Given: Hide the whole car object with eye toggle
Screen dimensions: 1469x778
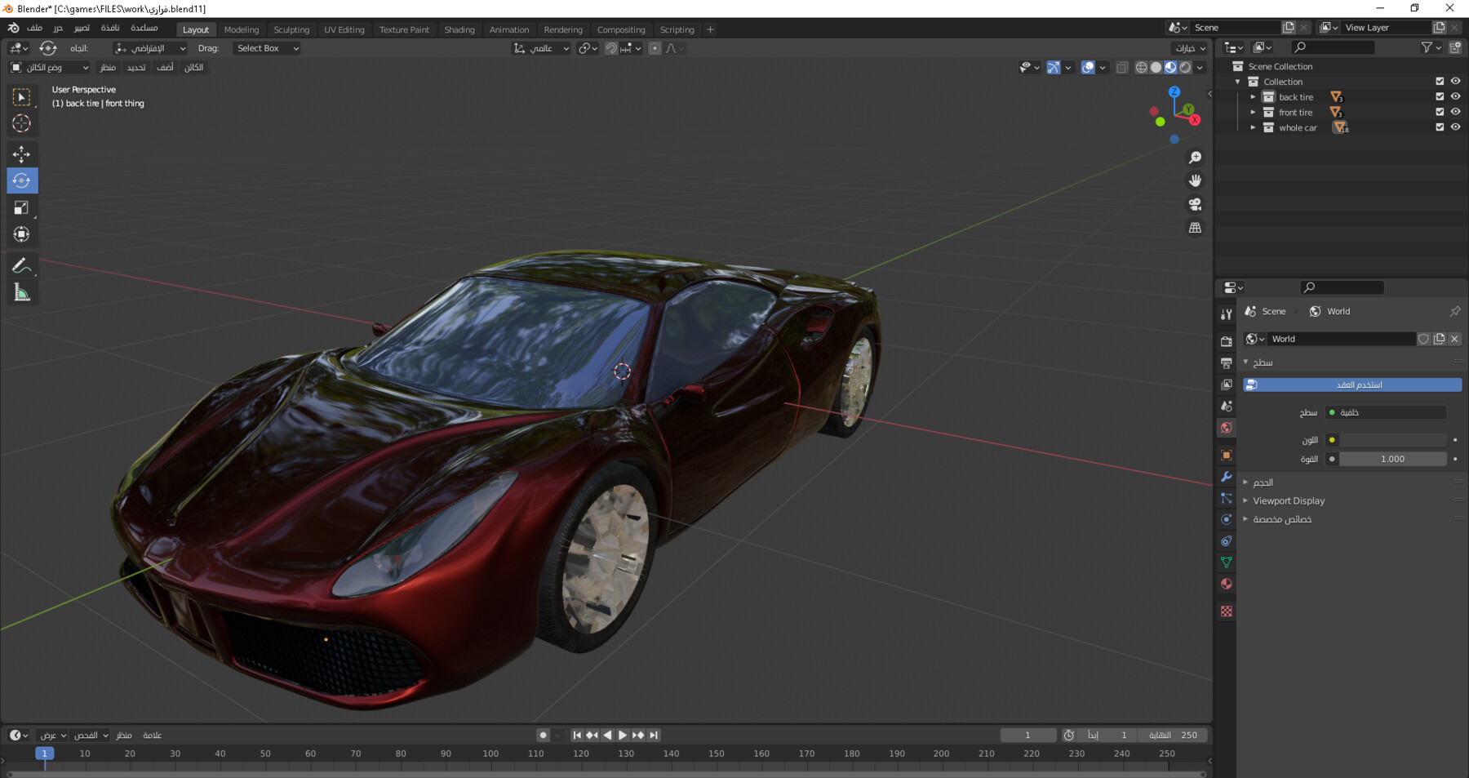Looking at the screenshot, I should (x=1455, y=127).
